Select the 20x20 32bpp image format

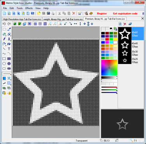pos(131,61)
